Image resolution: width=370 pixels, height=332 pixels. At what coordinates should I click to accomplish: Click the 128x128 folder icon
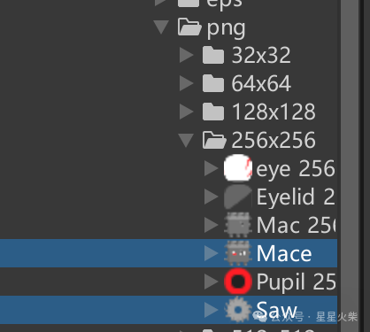(213, 112)
